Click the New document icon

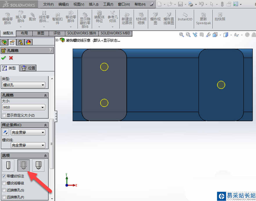click(x=159, y=4)
